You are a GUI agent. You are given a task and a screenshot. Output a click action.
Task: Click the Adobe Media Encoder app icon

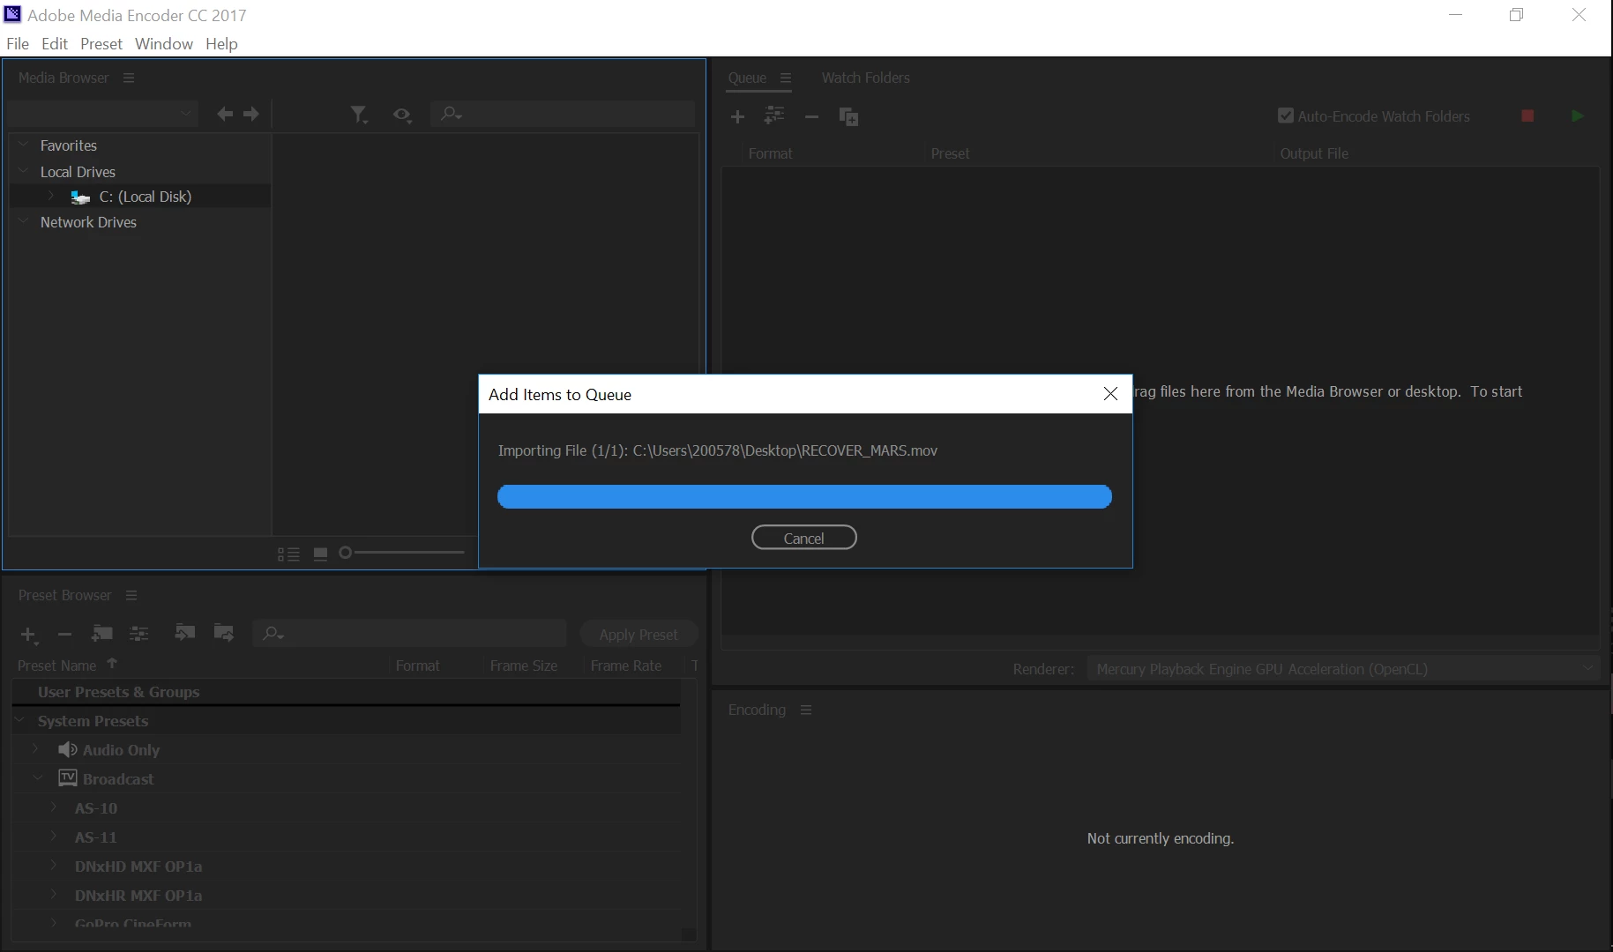(x=12, y=14)
